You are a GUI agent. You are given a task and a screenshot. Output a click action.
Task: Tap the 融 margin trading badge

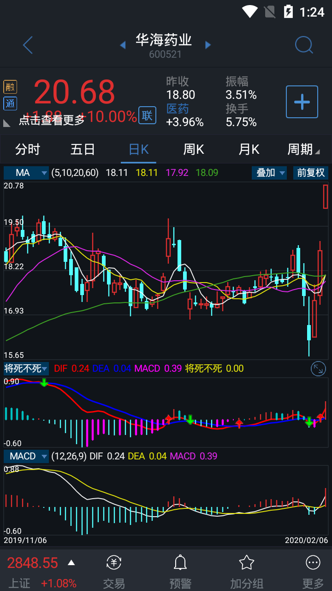click(x=10, y=87)
